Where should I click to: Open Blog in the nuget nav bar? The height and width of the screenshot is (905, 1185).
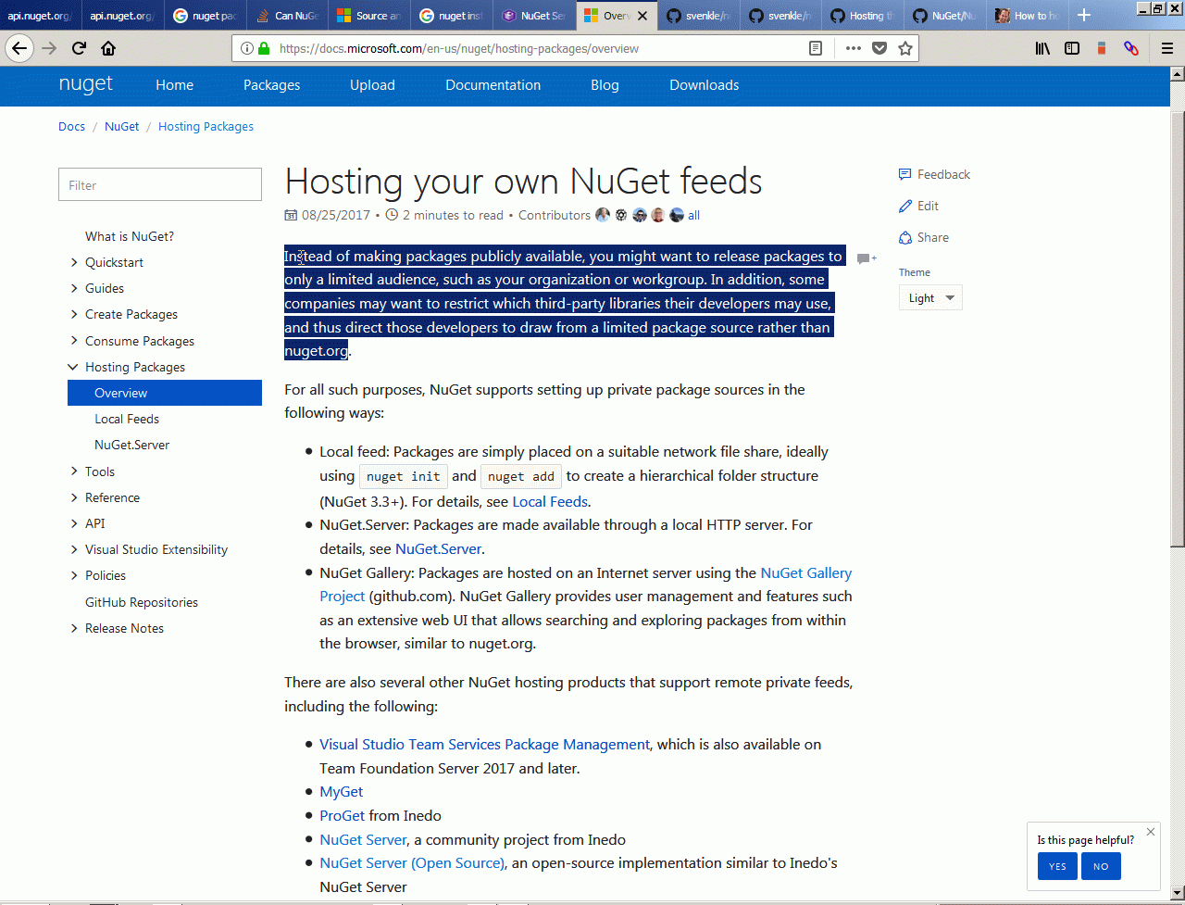tap(605, 85)
